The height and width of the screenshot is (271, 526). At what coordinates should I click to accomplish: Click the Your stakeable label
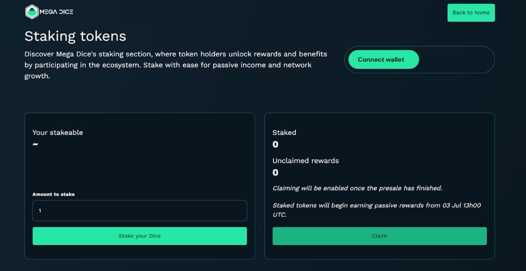58,132
